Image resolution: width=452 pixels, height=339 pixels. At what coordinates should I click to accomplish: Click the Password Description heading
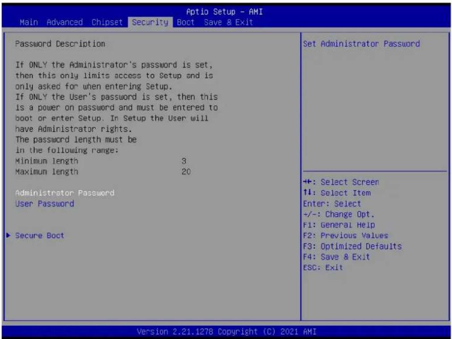[x=60, y=44]
